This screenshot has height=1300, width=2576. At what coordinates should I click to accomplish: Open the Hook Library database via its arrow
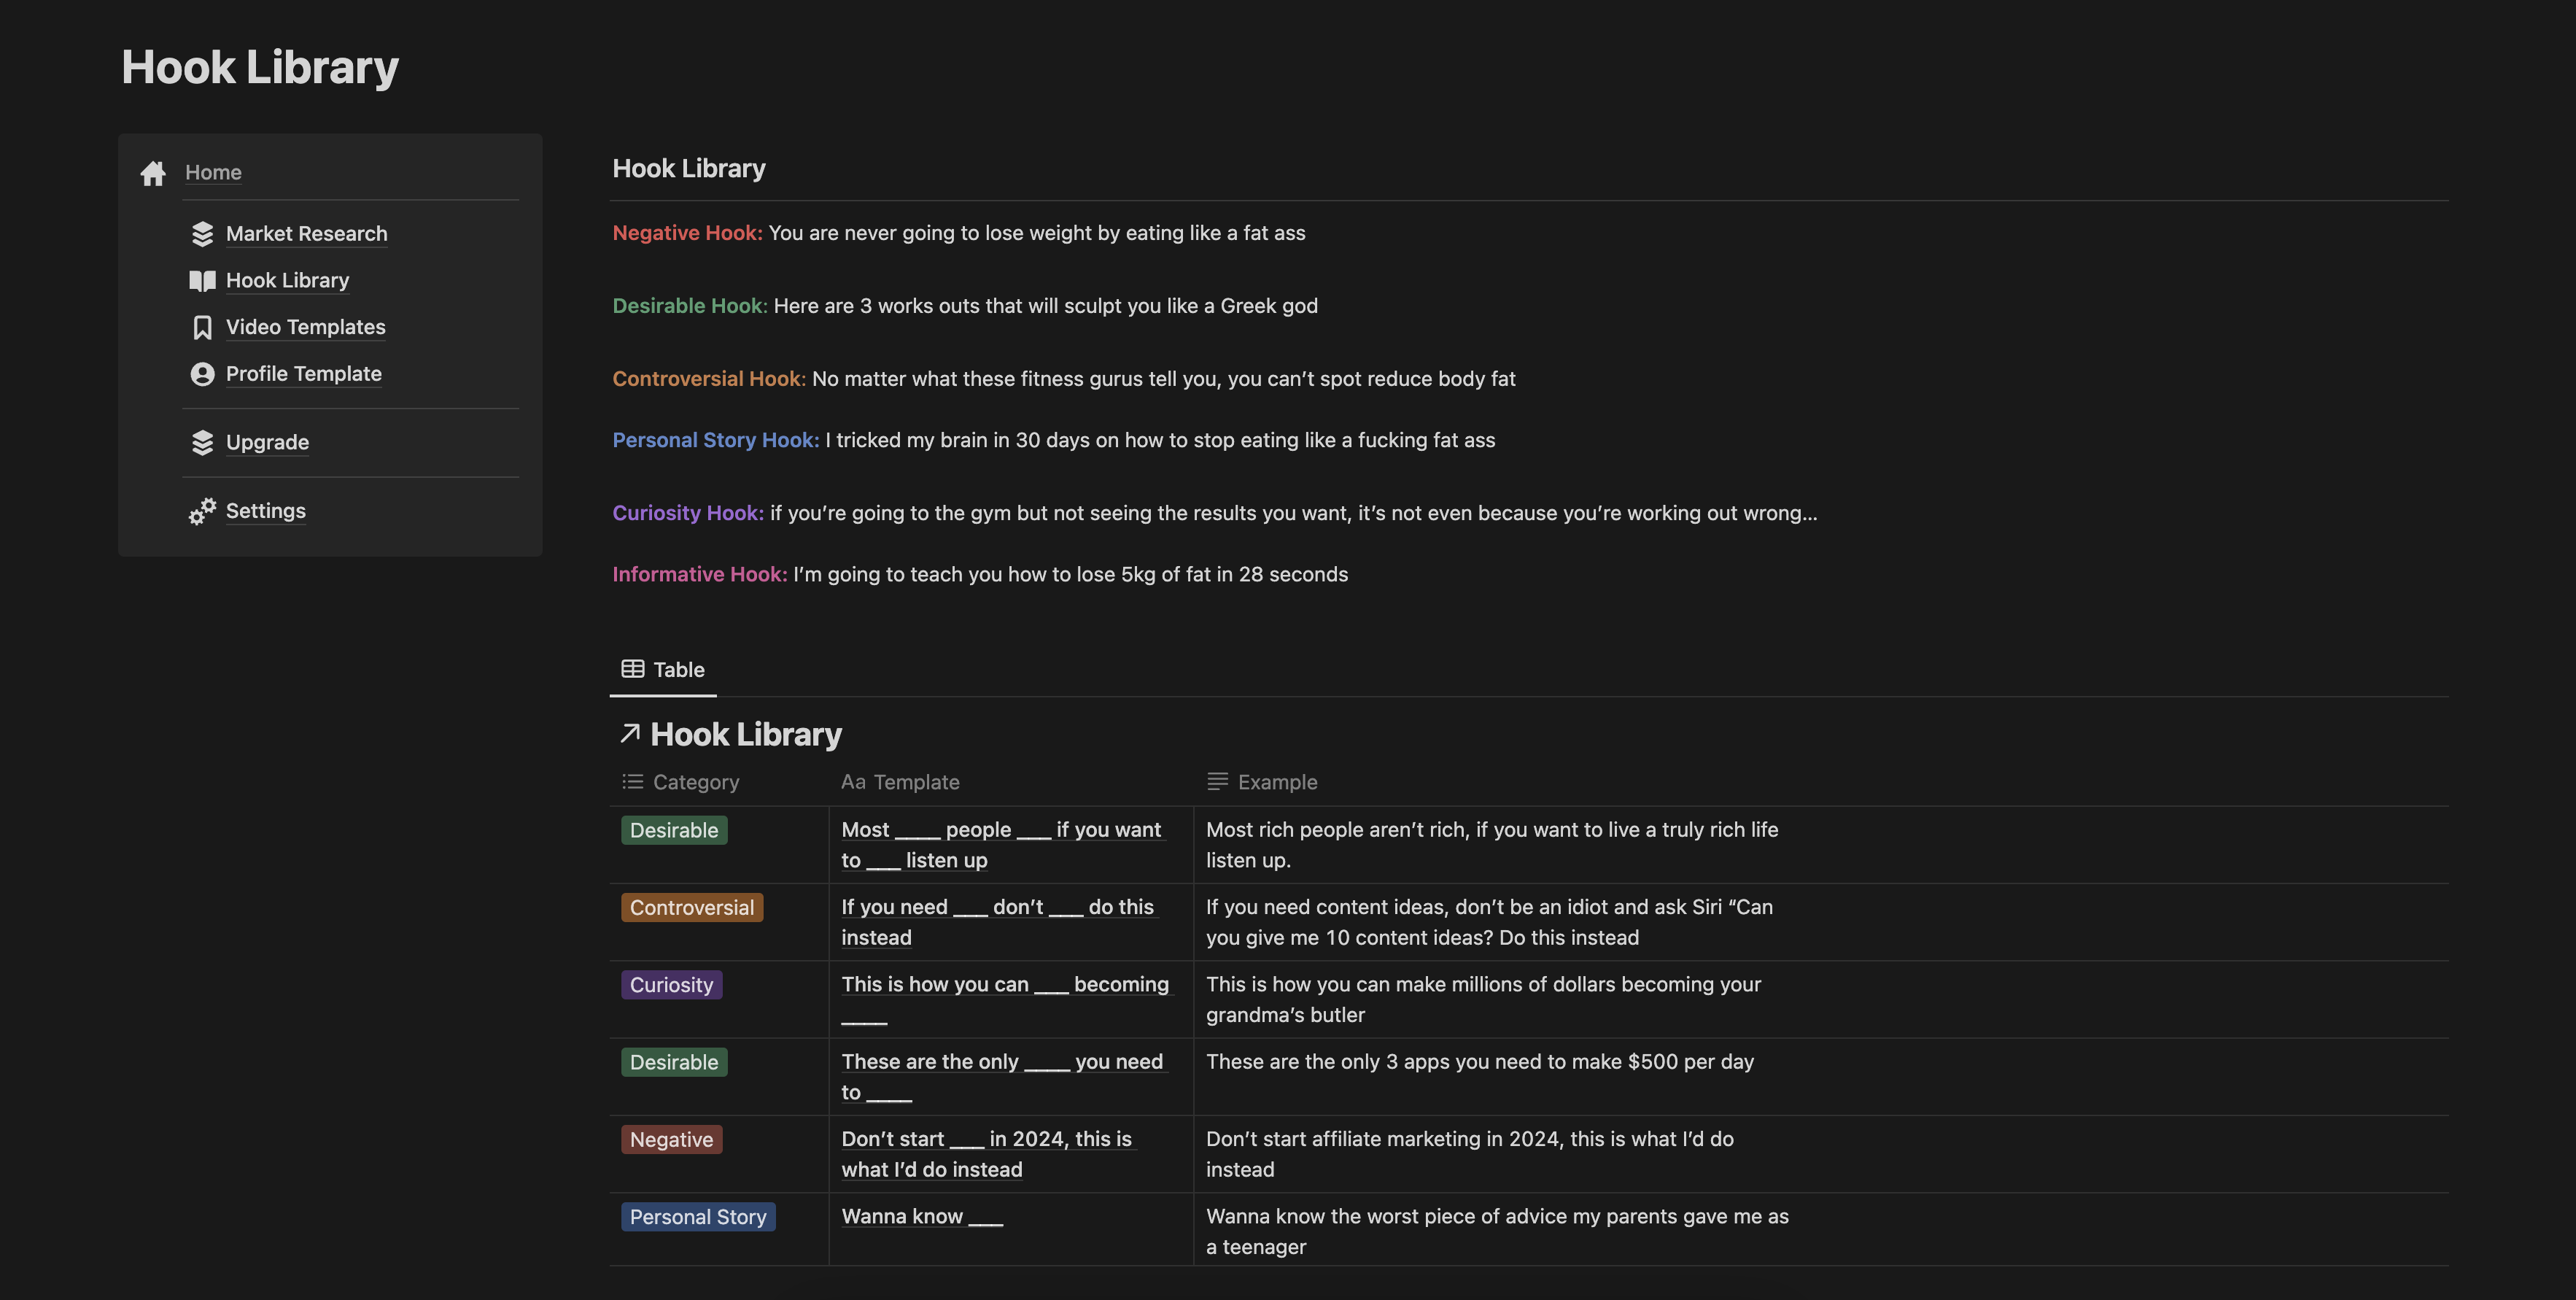631,733
